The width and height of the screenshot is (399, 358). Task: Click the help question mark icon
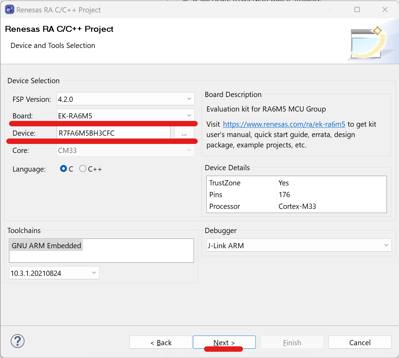point(18,341)
